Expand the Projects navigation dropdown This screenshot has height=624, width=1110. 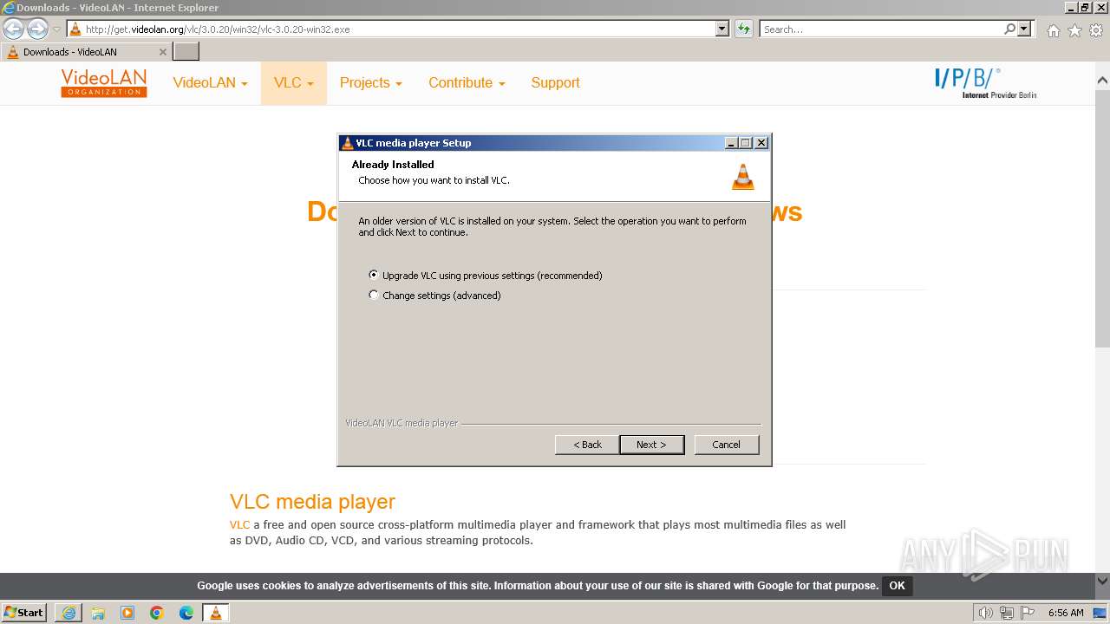tap(371, 83)
